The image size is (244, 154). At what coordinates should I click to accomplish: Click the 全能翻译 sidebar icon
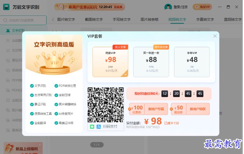click(x=8, y=41)
